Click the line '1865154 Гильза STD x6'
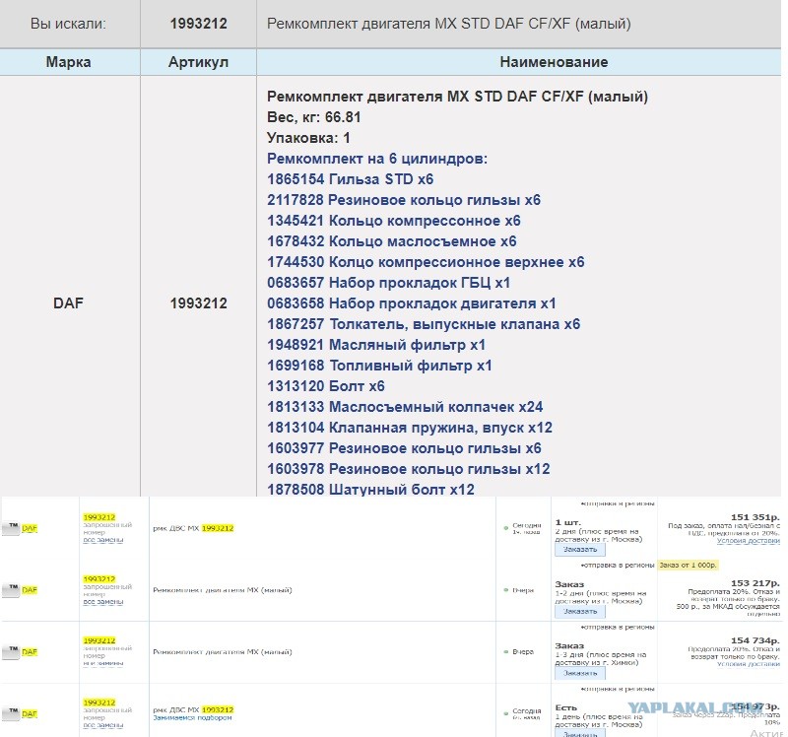 [351, 179]
